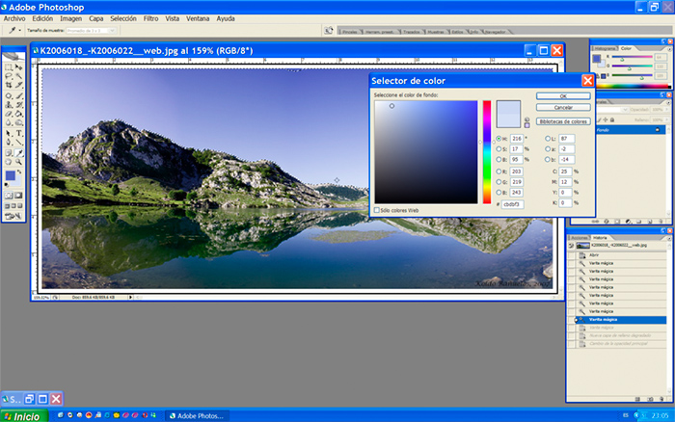Open the Imagen menu

(x=70, y=18)
